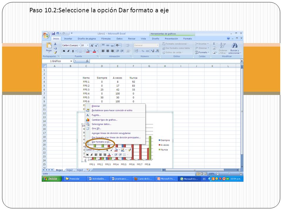Screen dimensions: 282x211
Task: Switch to sheet tab Hoja3
Action: point(80,170)
